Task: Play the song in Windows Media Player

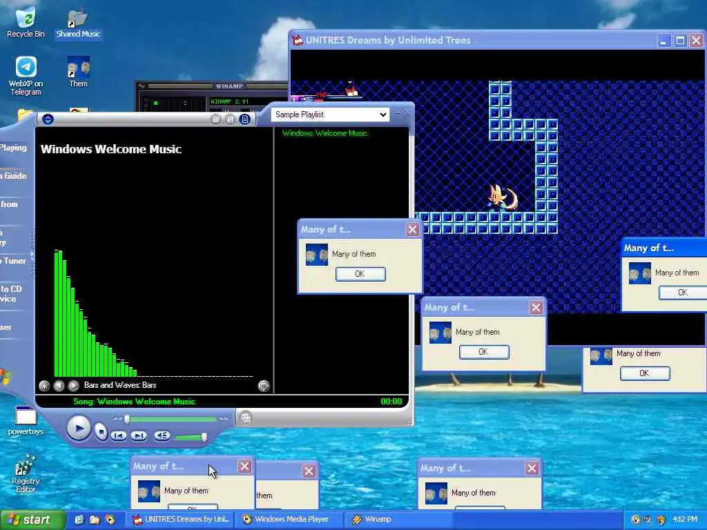Action: tap(79, 428)
